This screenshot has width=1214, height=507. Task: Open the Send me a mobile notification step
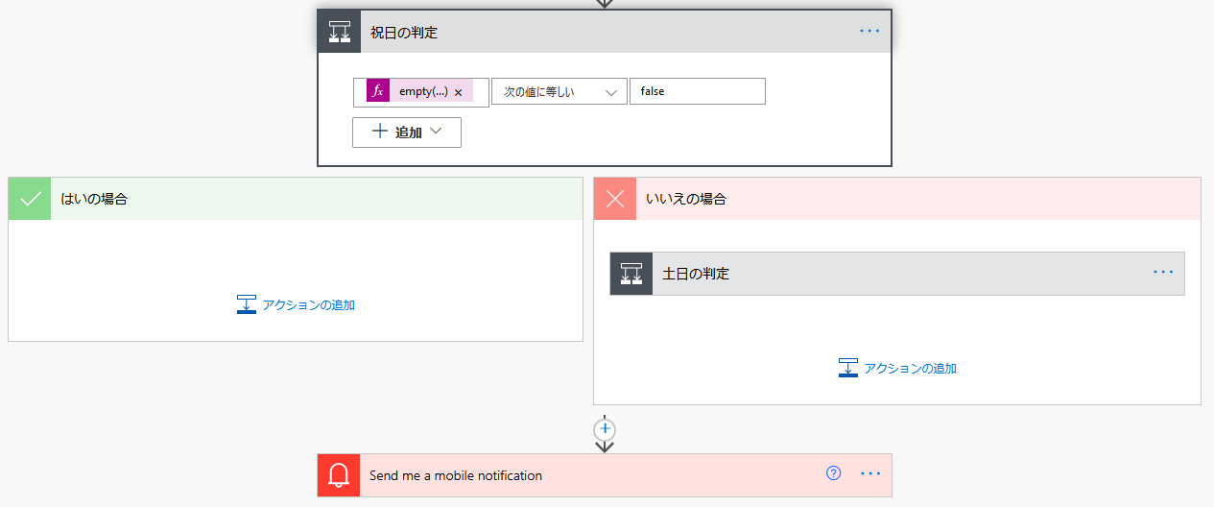(x=605, y=475)
